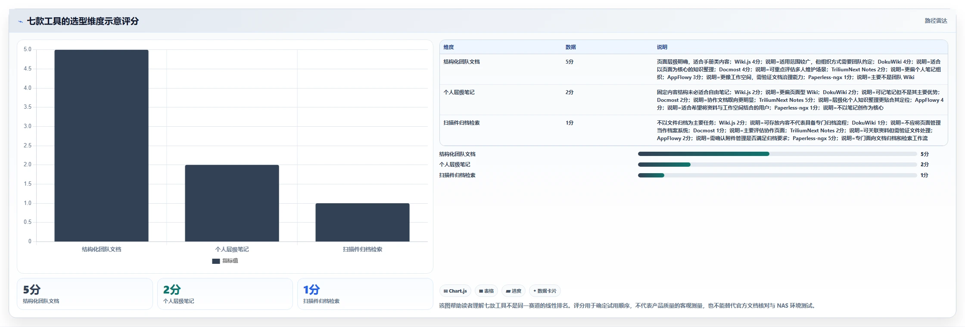Click the 结构化团队文档 x-axis label
This screenshot has height=327, width=965.
[102, 249]
